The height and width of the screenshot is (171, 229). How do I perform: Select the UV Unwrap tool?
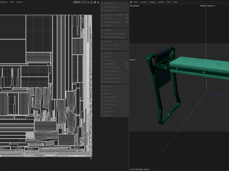[x=113, y=19]
